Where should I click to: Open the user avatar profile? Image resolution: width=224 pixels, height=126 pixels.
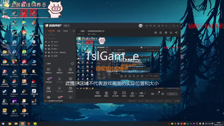pyautogui.click(x=141, y=26)
